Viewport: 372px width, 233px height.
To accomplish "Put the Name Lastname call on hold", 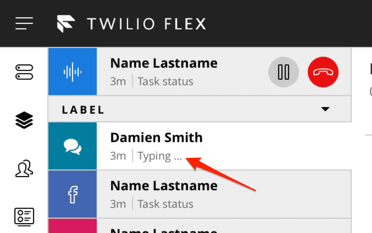I will [x=283, y=72].
